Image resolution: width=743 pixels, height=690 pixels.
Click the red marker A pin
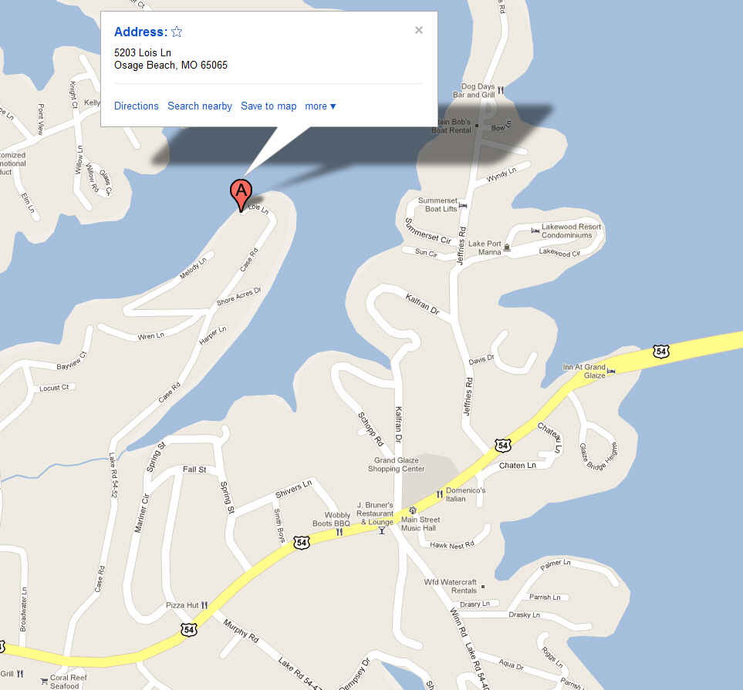pyautogui.click(x=241, y=195)
